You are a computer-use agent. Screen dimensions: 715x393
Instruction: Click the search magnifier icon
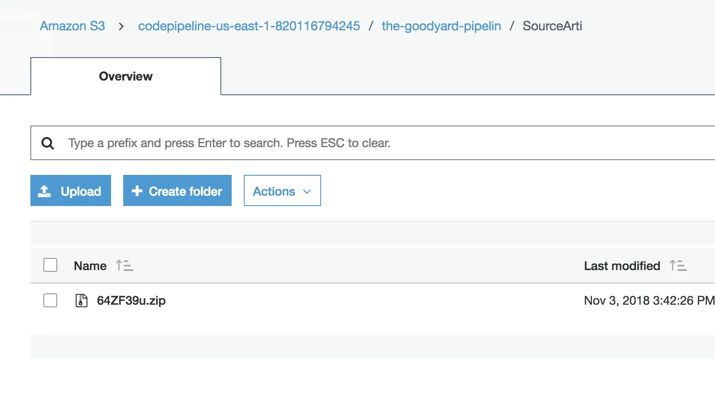pos(48,143)
